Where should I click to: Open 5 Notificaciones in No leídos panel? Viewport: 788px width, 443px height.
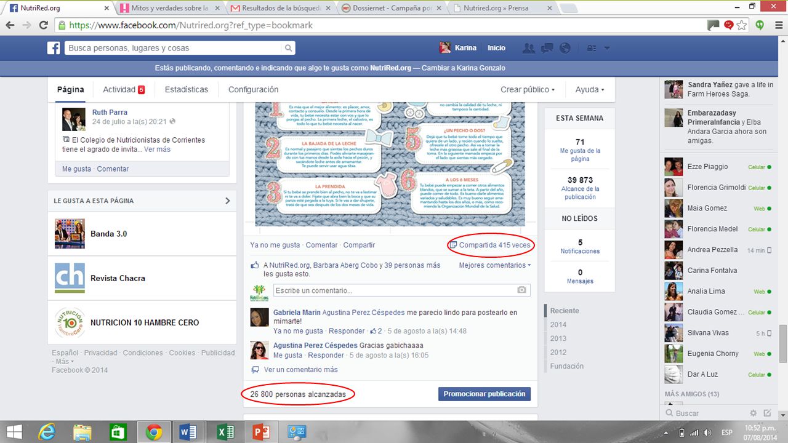[x=580, y=246]
